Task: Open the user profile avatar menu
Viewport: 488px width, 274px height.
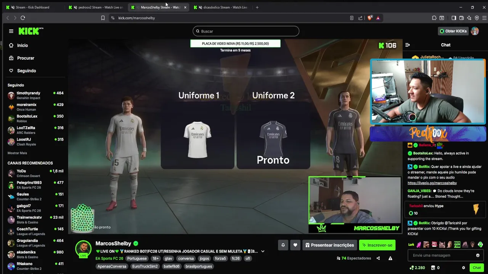Action: (475, 31)
